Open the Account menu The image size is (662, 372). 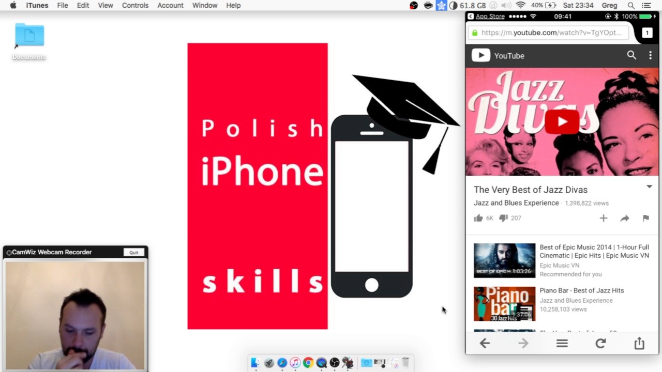[170, 5]
